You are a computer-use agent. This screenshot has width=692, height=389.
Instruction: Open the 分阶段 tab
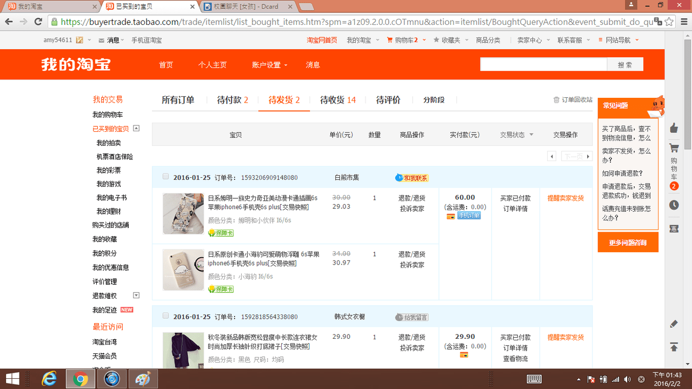pos(434,100)
